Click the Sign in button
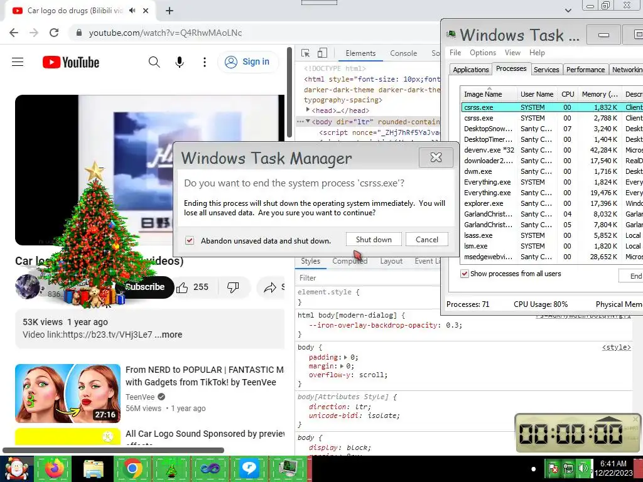 (x=247, y=62)
